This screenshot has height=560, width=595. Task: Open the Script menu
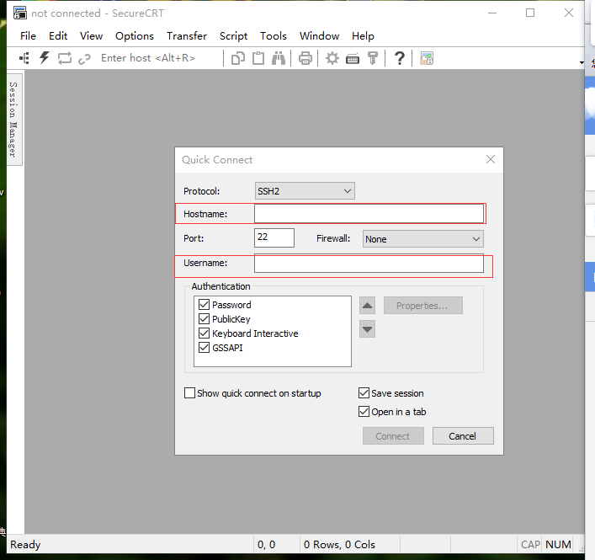(233, 36)
